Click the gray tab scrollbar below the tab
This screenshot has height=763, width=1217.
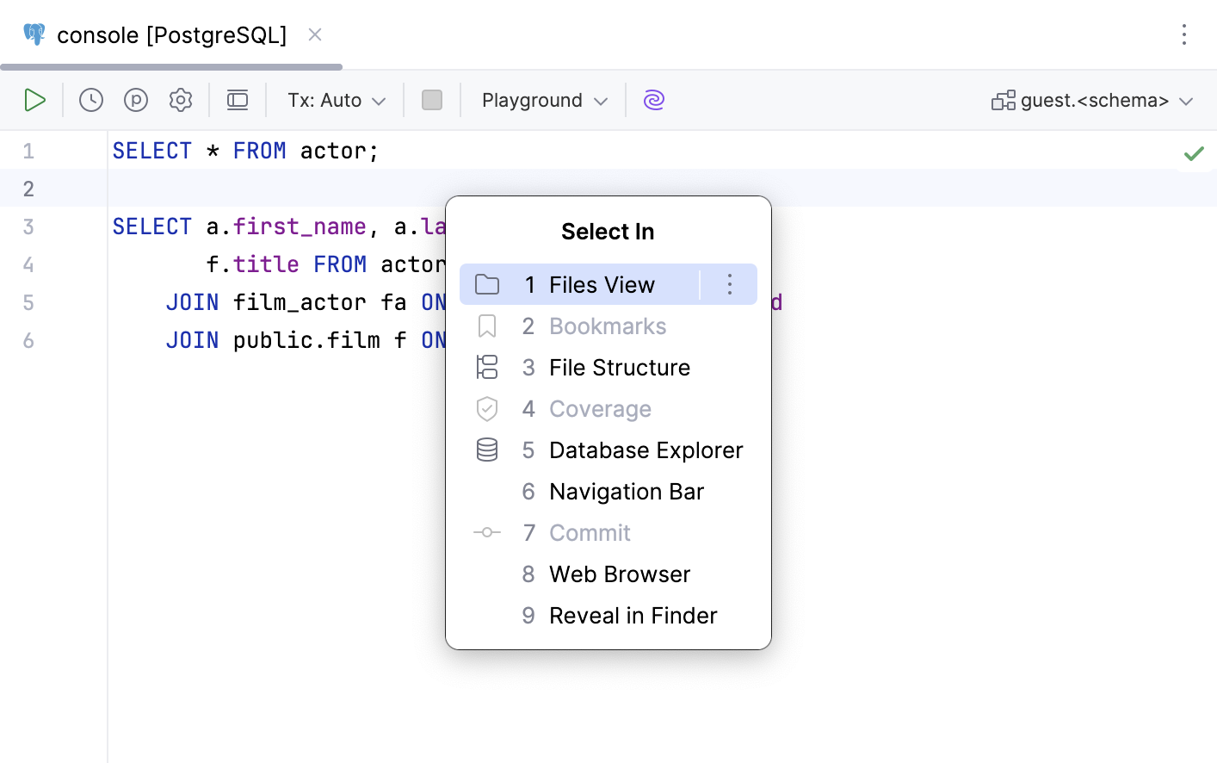pyautogui.click(x=170, y=65)
